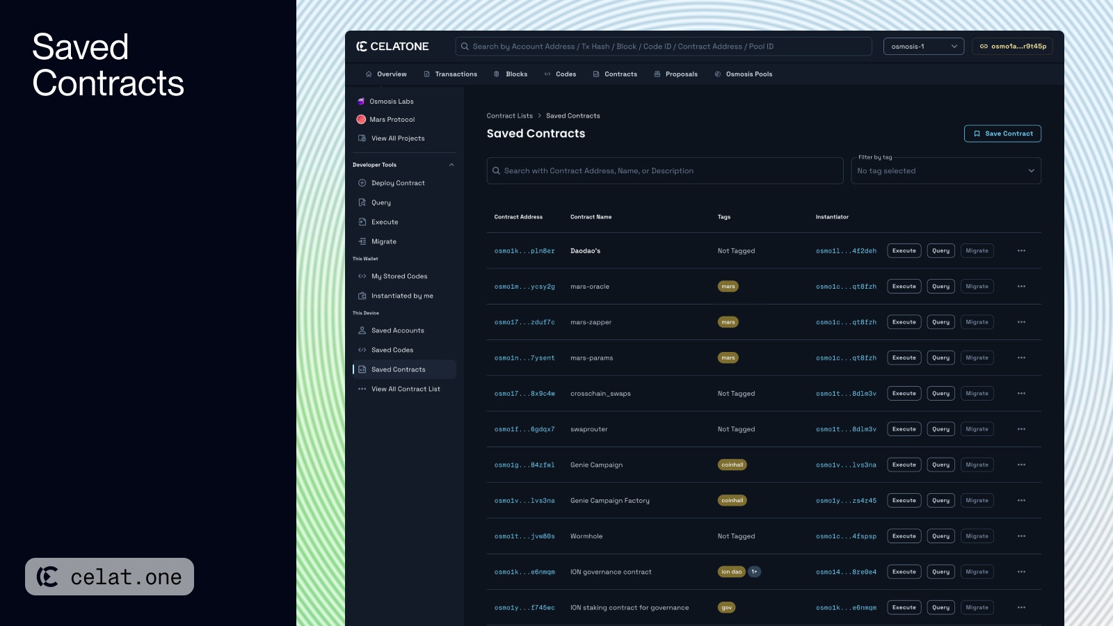The height and width of the screenshot is (626, 1113).
Task: Open Instantiated by me
Action: 395,296
